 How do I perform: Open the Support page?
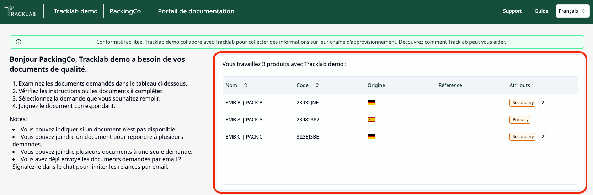[512, 11]
